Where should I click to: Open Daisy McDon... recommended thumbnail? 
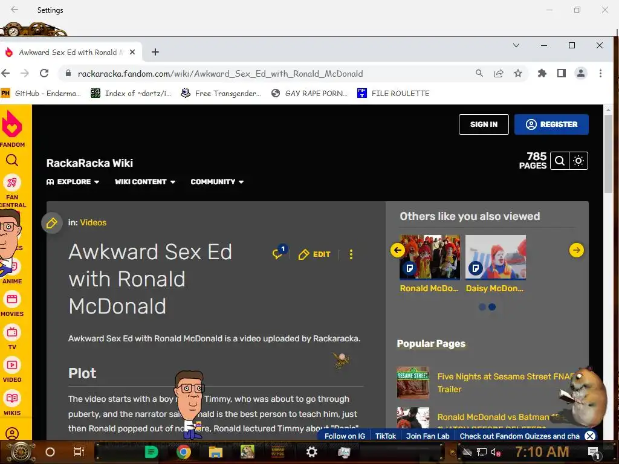496,257
